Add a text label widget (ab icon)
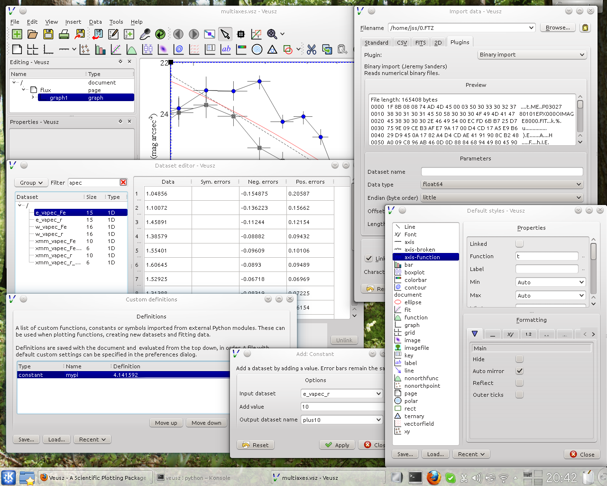This screenshot has height=486, width=607. point(226,49)
